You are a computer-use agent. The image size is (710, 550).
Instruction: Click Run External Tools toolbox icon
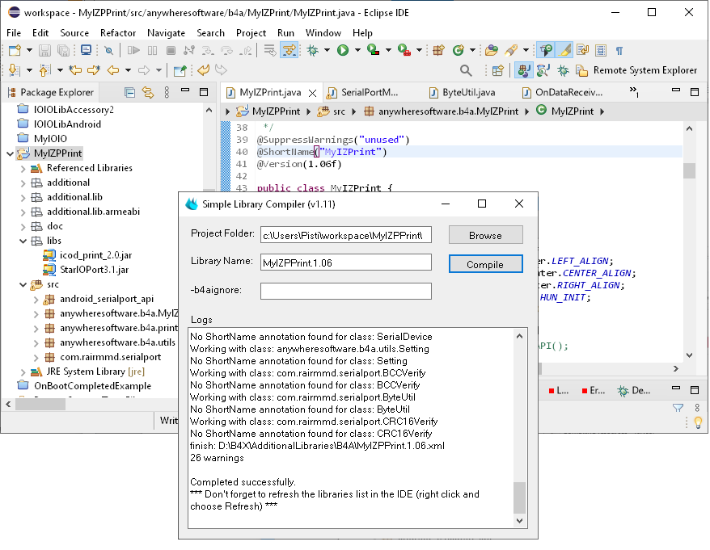pyautogui.click(x=404, y=50)
